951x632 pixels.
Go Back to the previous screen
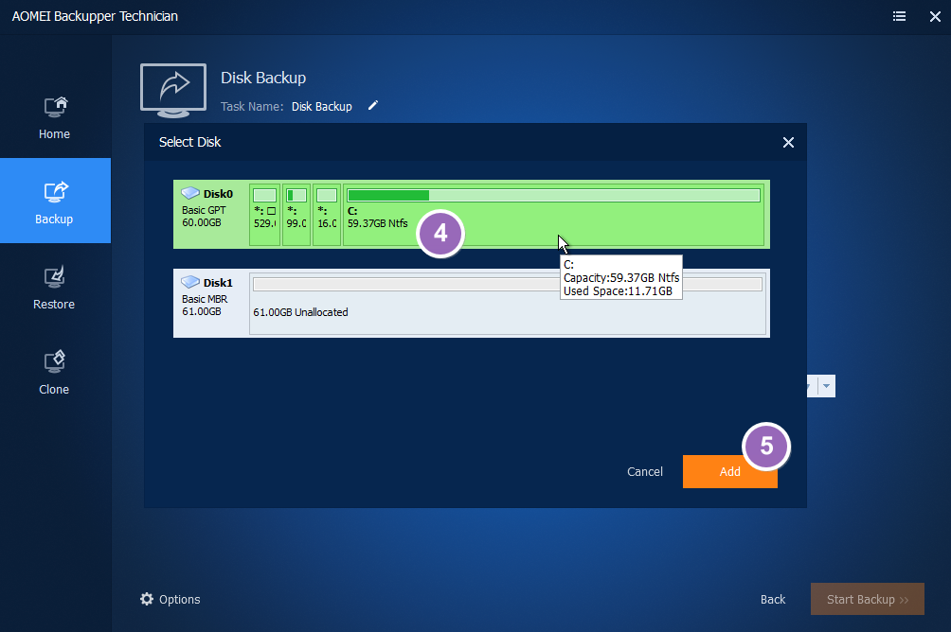773,599
